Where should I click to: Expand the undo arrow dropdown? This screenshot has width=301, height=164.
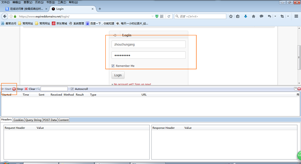275,17
